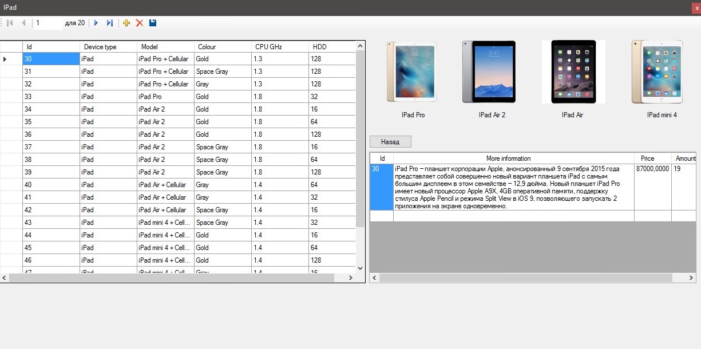Viewport: 701px width, 349px height.
Task: Sort by the Device type column header
Action: [x=108, y=47]
